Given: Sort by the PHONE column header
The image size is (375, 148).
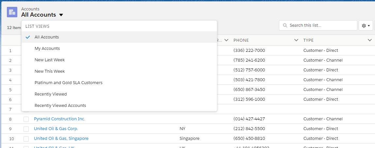Looking at the screenshot, I should point(241,40).
